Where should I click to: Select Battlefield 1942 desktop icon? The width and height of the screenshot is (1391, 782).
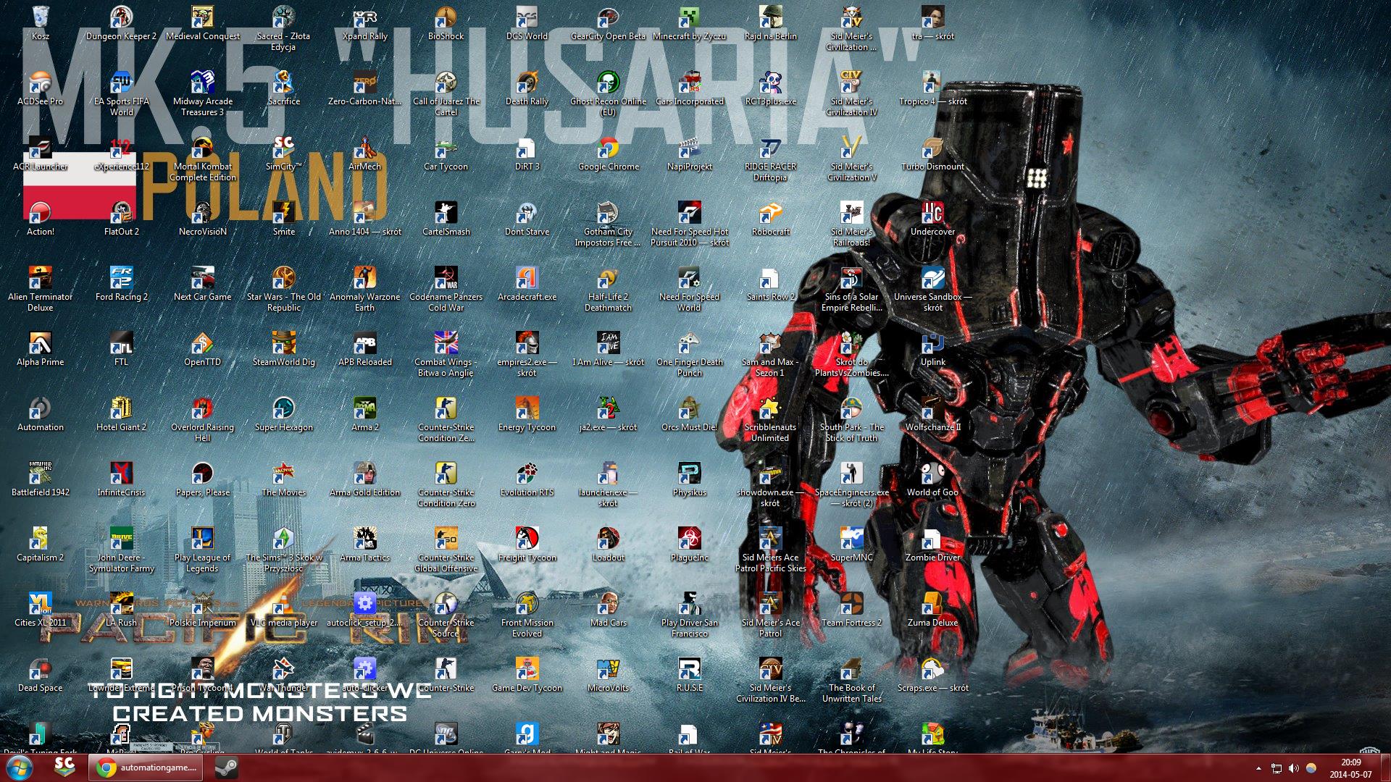click(x=41, y=479)
